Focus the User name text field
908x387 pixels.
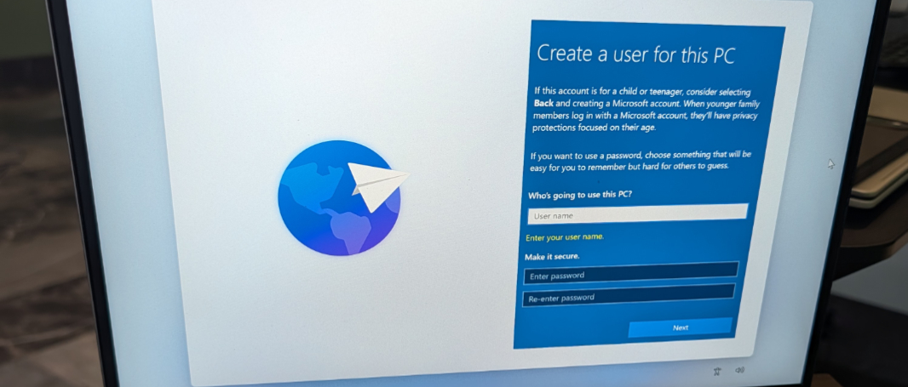(636, 213)
